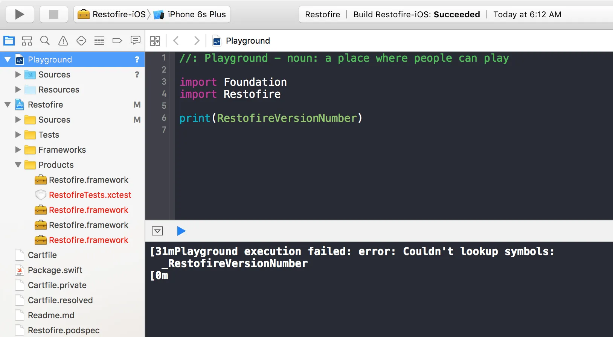Screen dimensions: 613x337
Task: Click the test bundle icon of RestofireTests.xctest
Action: click(x=41, y=195)
